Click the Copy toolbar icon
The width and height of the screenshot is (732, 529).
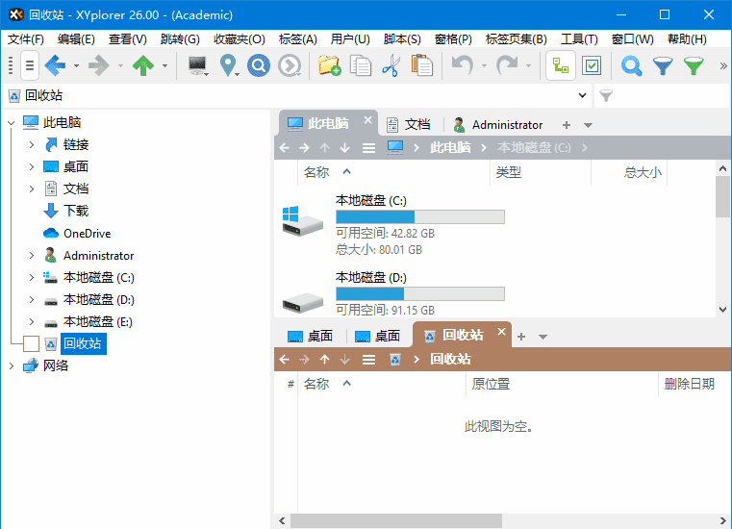(361, 65)
